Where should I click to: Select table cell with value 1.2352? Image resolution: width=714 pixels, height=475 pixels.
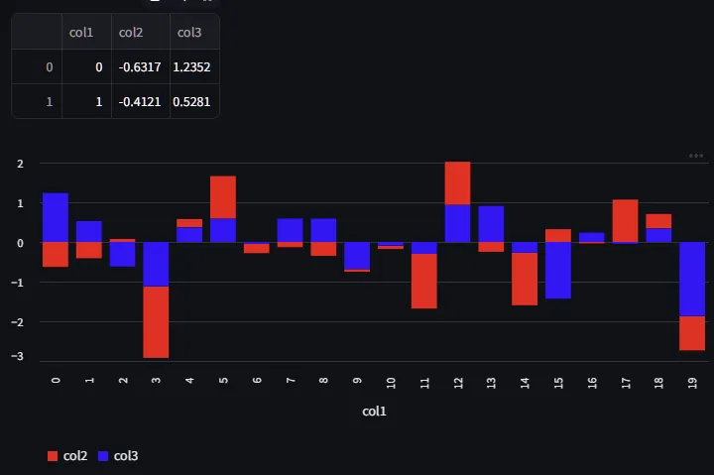(x=195, y=67)
